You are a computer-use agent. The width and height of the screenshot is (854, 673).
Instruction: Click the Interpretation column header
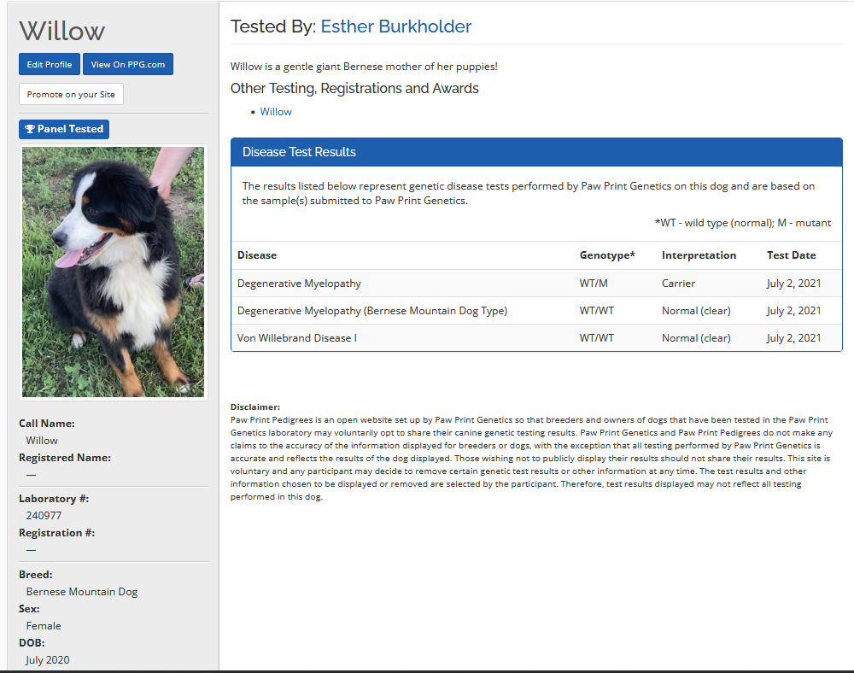click(x=699, y=255)
